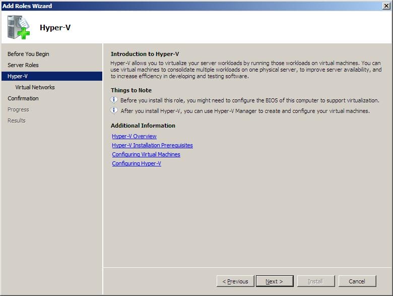Close the Add Roles Wizard window

point(386,6)
